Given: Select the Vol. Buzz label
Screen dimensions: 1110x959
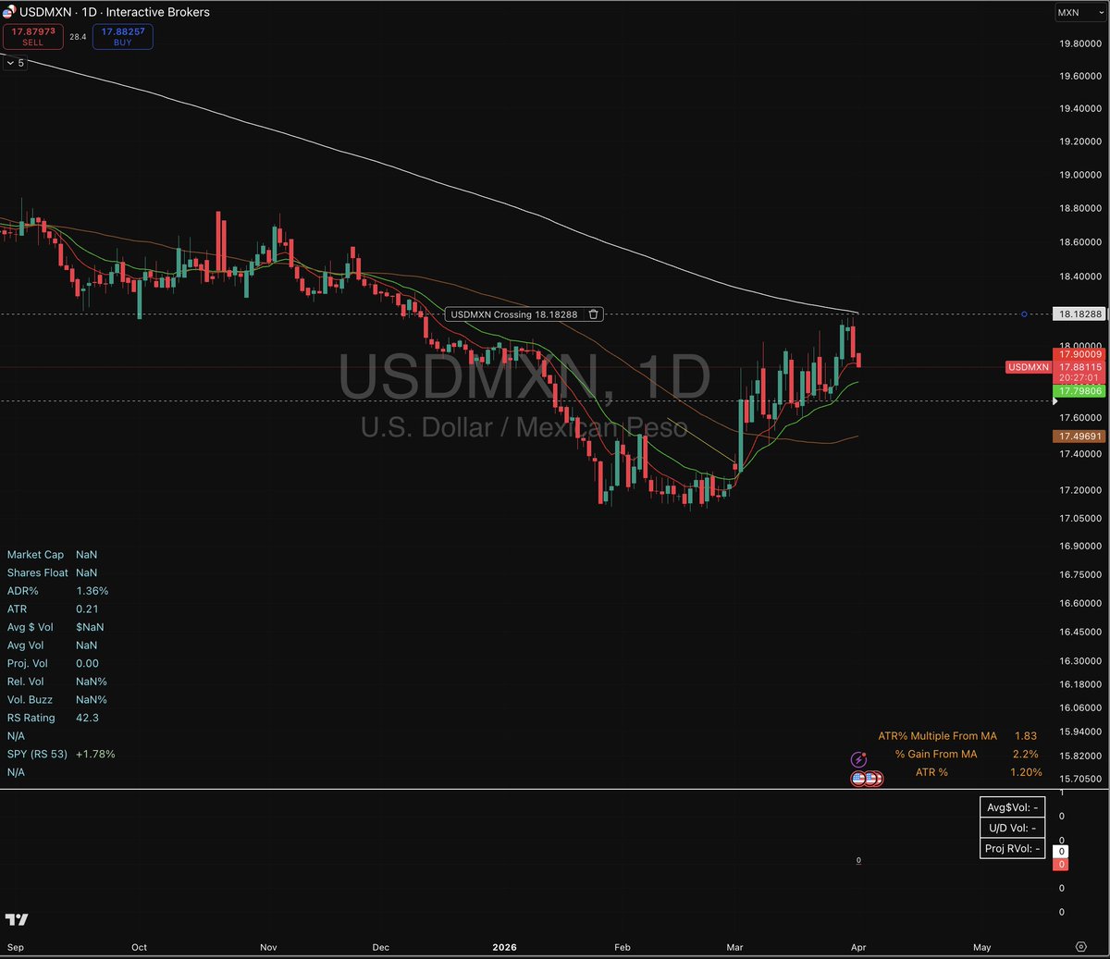Looking at the screenshot, I should point(30,700).
